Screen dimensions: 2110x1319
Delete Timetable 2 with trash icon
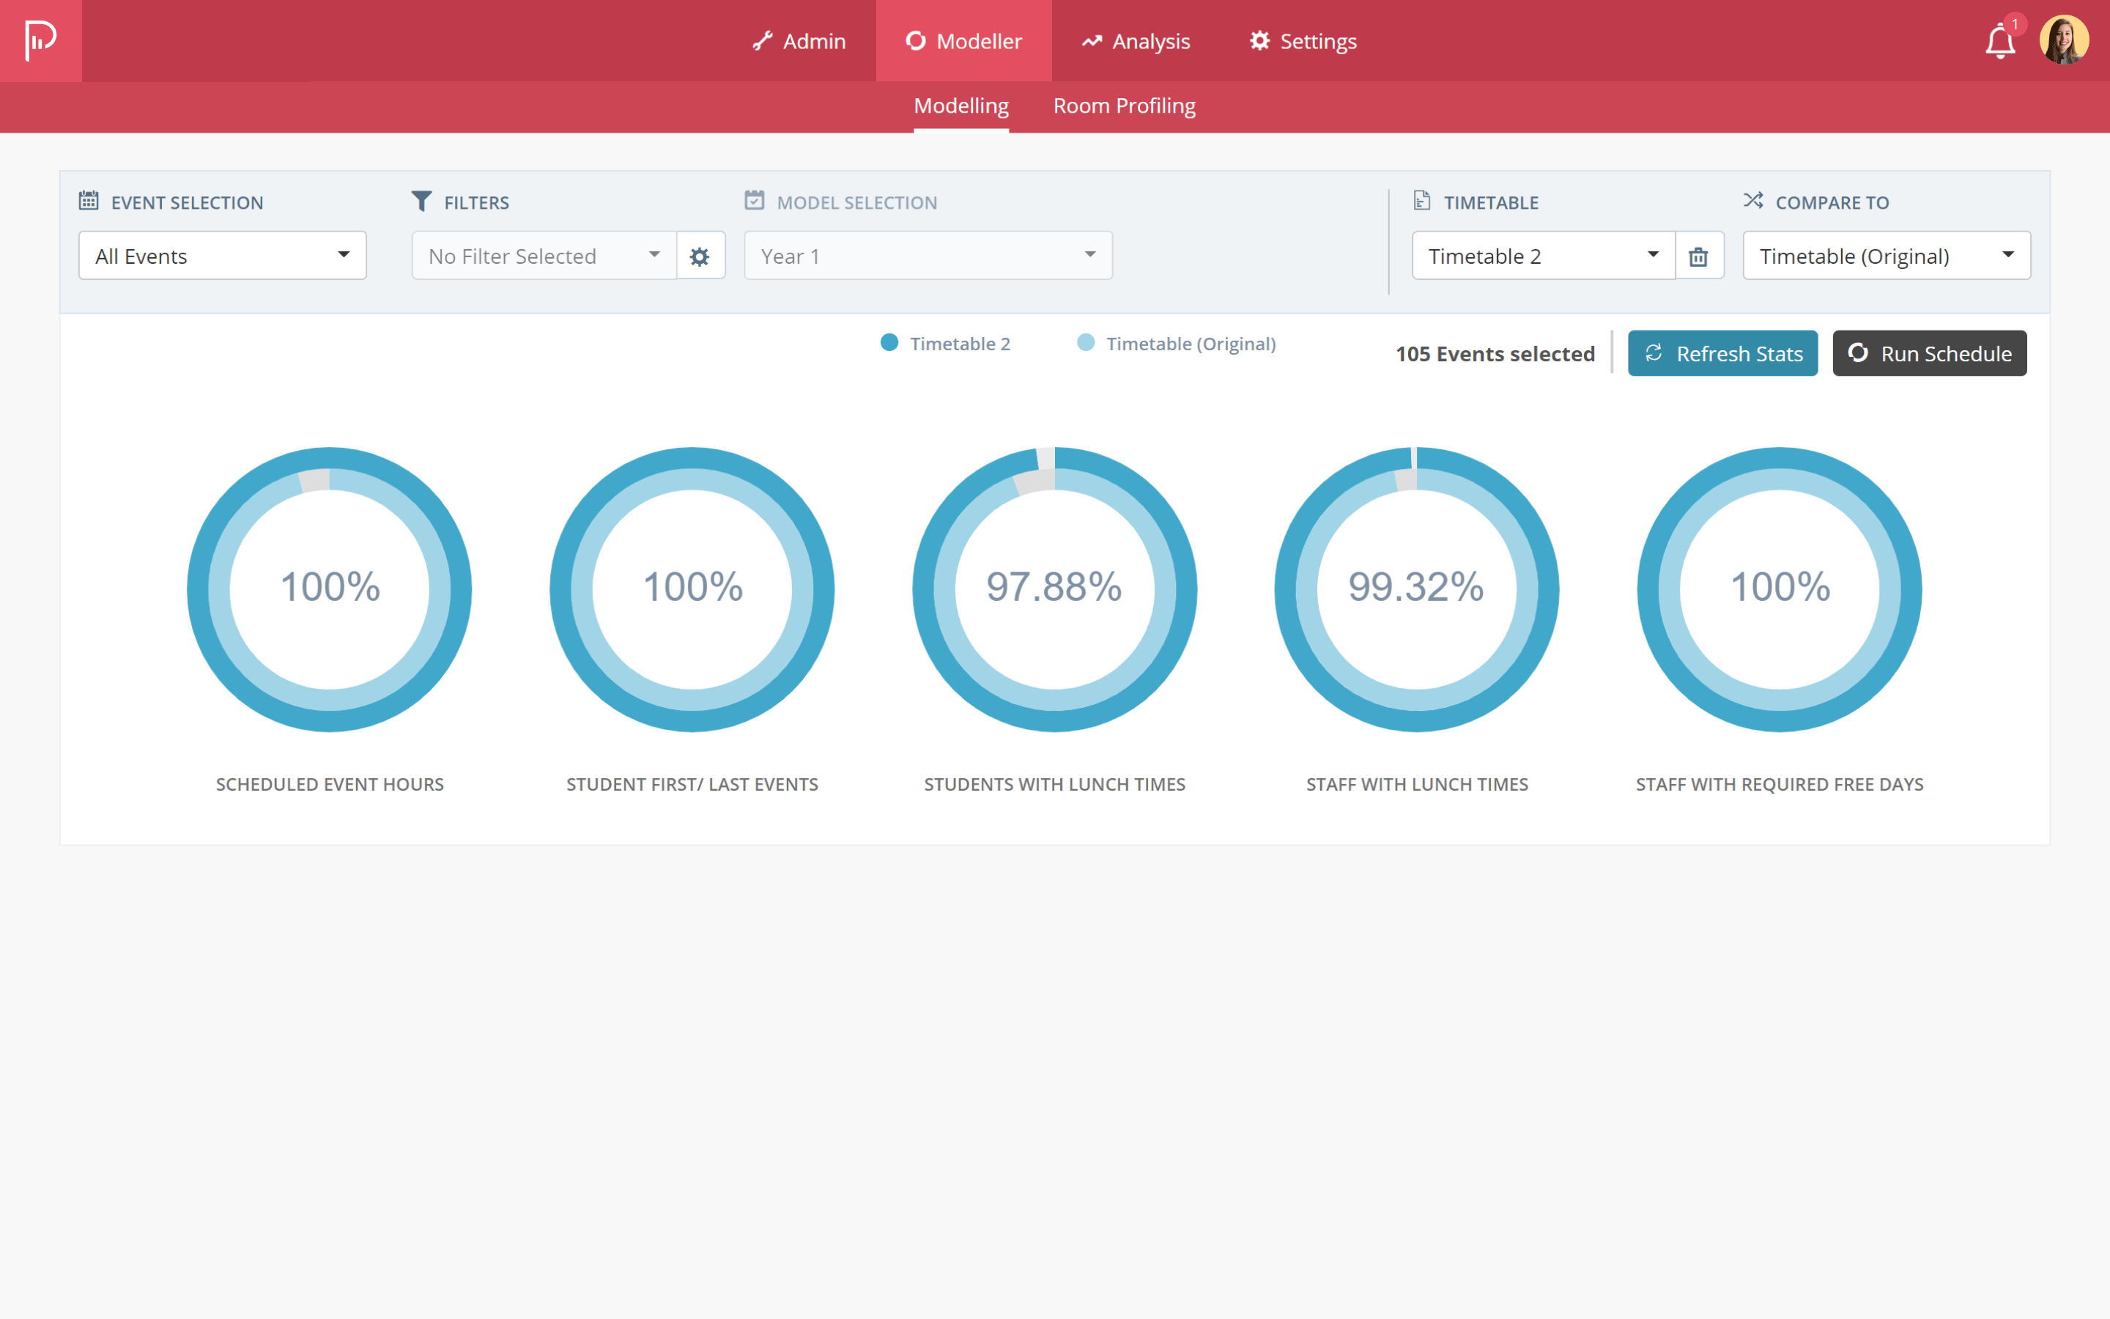[x=1698, y=256]
